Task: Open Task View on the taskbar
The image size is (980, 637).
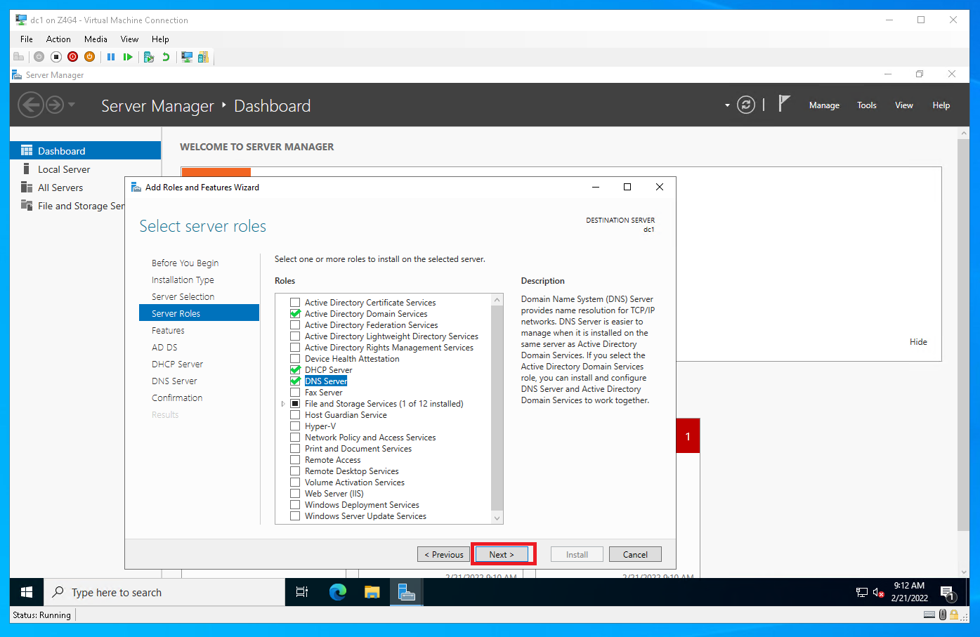Action: click(x=302, y=592)
